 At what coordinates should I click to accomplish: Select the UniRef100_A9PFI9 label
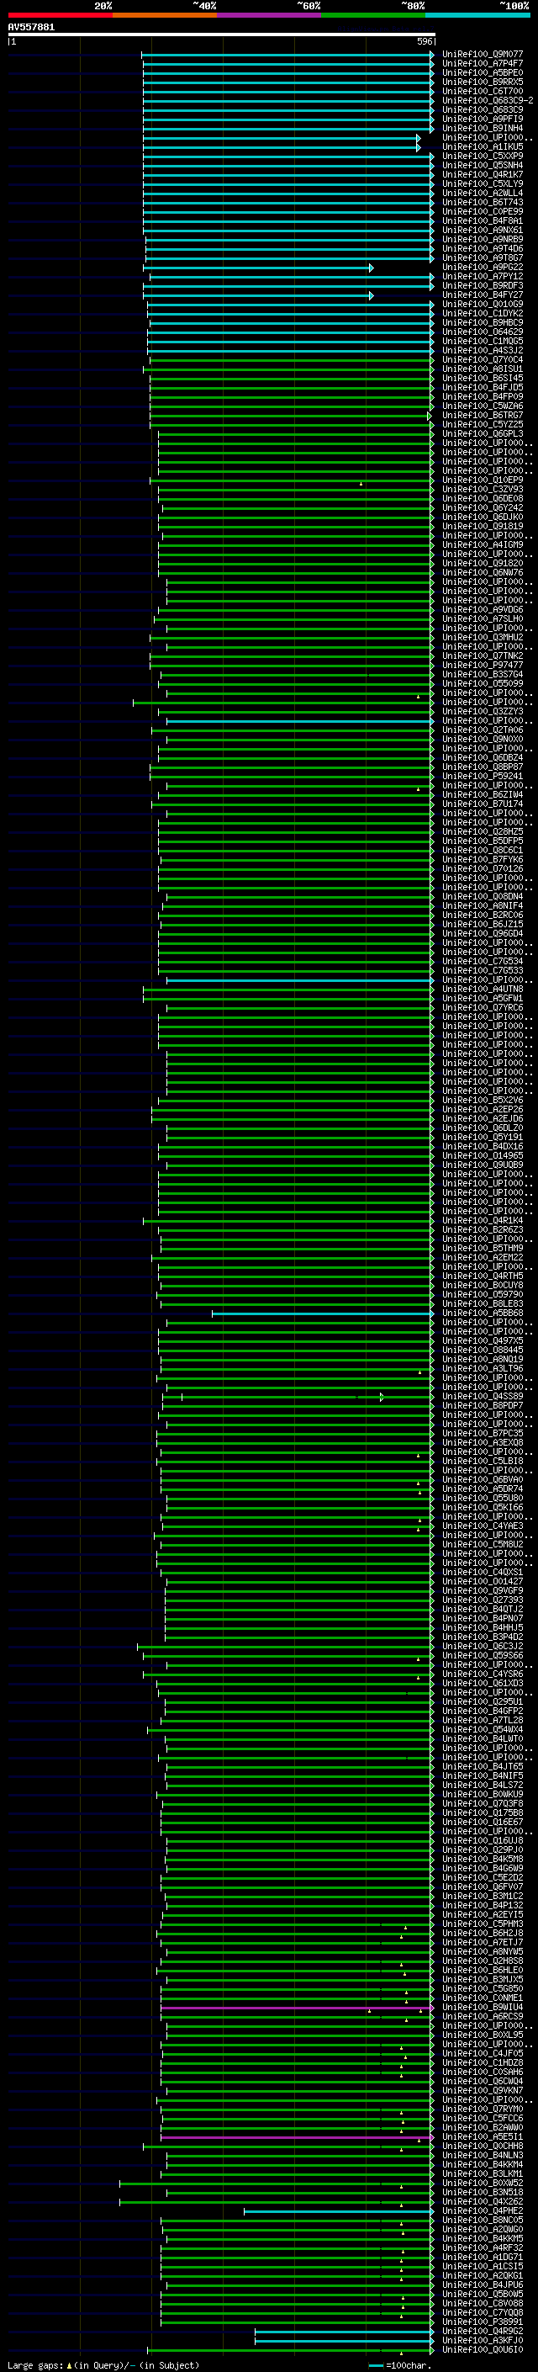(x=482, y=119)
